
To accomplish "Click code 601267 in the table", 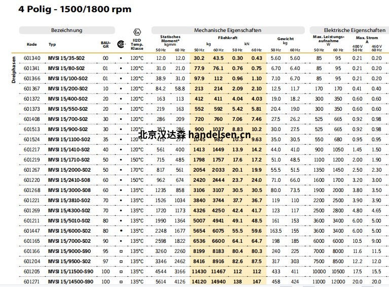I will [31, 170].
